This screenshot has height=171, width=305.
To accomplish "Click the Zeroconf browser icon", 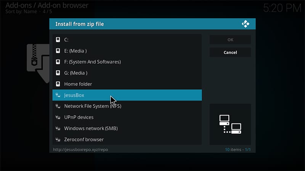I will (58, 139).
